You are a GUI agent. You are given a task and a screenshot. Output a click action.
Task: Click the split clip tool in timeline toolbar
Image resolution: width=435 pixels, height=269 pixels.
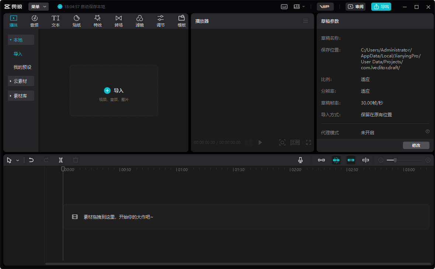[x=61, y=160]
